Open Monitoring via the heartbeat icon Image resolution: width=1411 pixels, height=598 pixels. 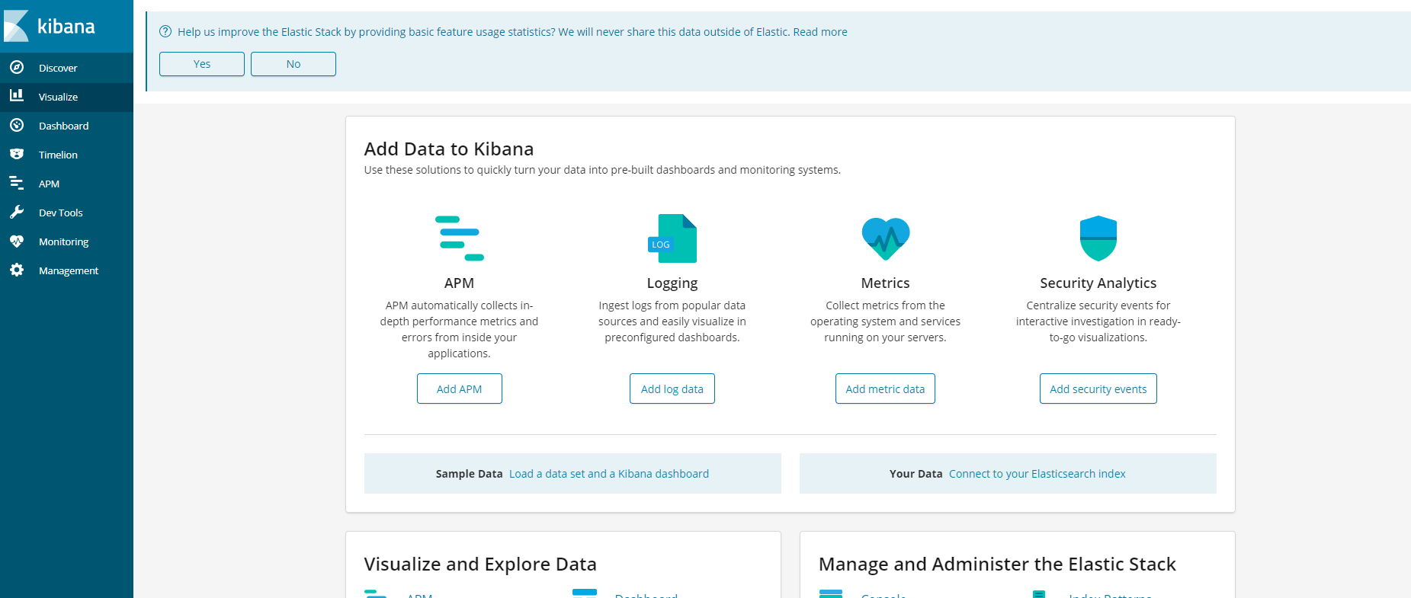pos(17,241)
